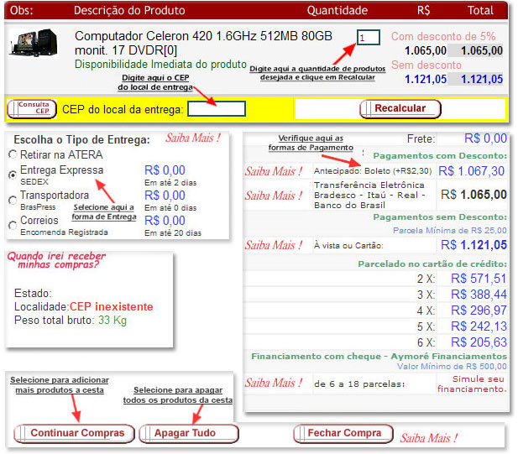Open Saiba Mais link for Transferência Eletrônica
The image size is (518, 454).
(274, 196)
